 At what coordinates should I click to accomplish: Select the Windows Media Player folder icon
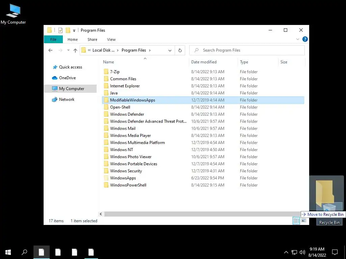pyautogui.click(x=106, y=136)
